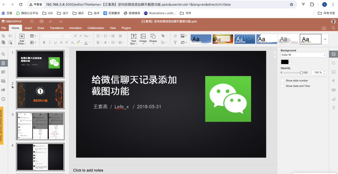Open Start slideshow dropdown
This screenshot has height=174, width=338.
click(33, 42)
